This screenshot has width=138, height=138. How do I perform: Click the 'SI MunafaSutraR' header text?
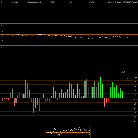pyautogui.click(x=34, y=2)
